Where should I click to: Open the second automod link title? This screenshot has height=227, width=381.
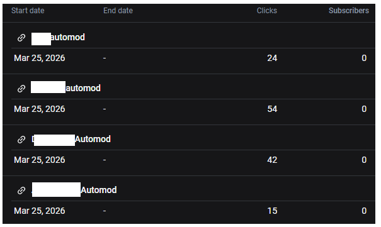pos(65,88)
